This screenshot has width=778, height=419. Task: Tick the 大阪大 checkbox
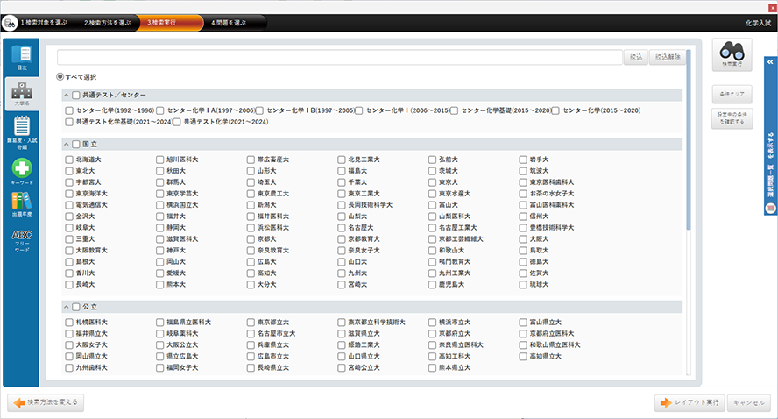pyautogui.click(x=523, y=238)
